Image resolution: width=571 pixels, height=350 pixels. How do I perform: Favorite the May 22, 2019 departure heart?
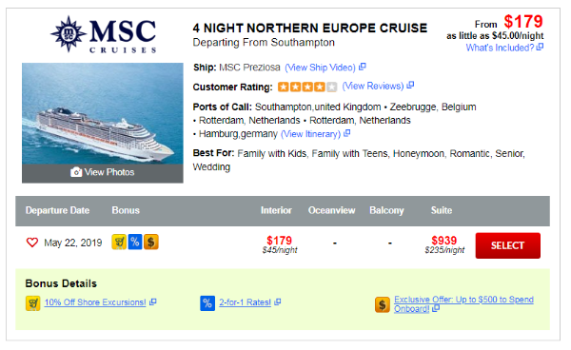click(32, 243)
